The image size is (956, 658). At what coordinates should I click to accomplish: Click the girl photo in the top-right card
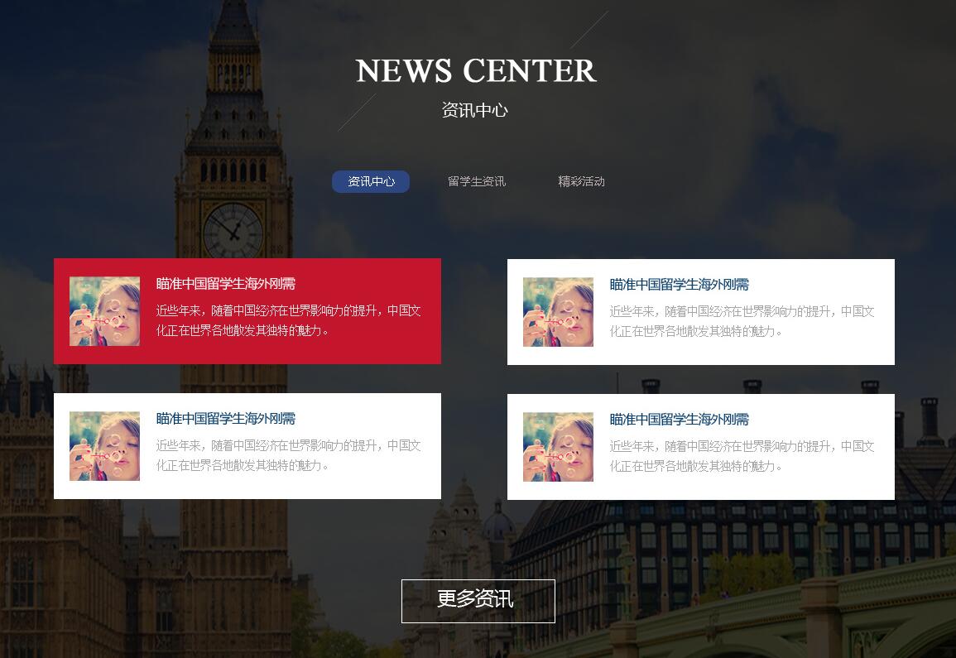click(x=558, y=312)
